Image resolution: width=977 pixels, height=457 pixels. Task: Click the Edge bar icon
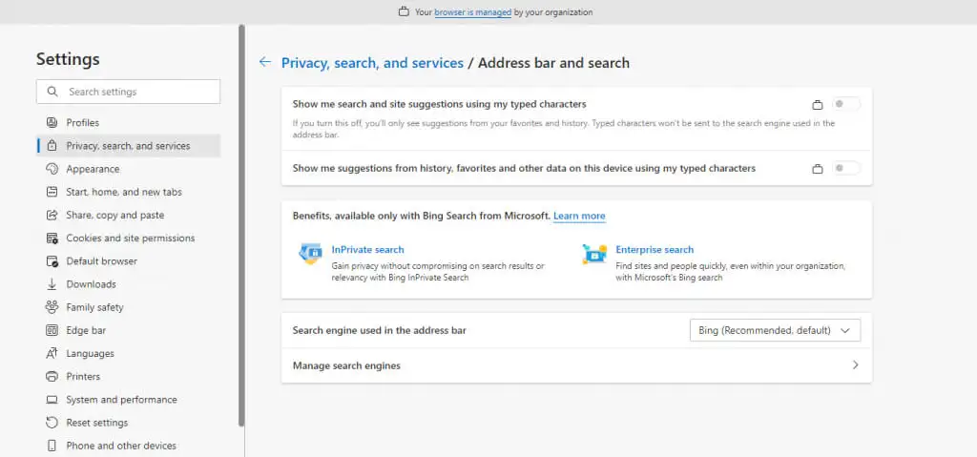(52, 330)
